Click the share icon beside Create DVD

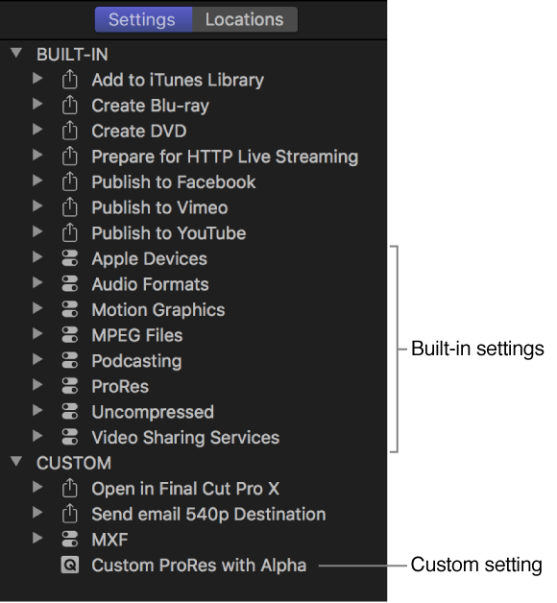click(69, 130)
